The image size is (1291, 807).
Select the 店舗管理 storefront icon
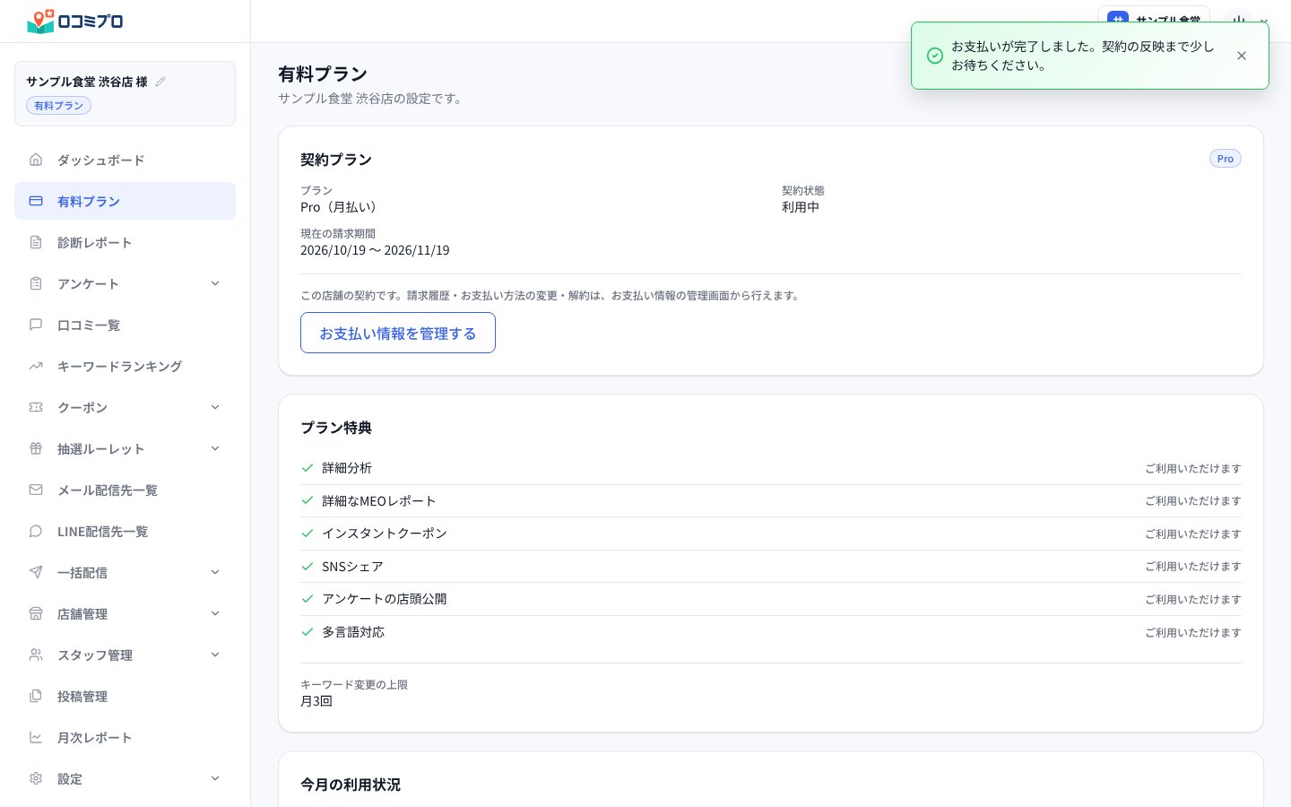point(36,613)
